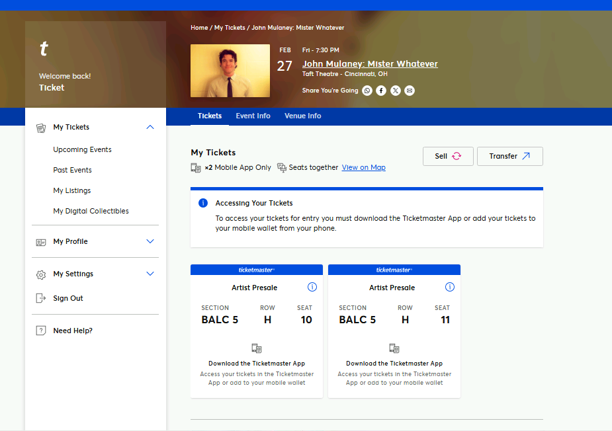
Task: Open My Digital Collectibles
Action: point(91,211)
